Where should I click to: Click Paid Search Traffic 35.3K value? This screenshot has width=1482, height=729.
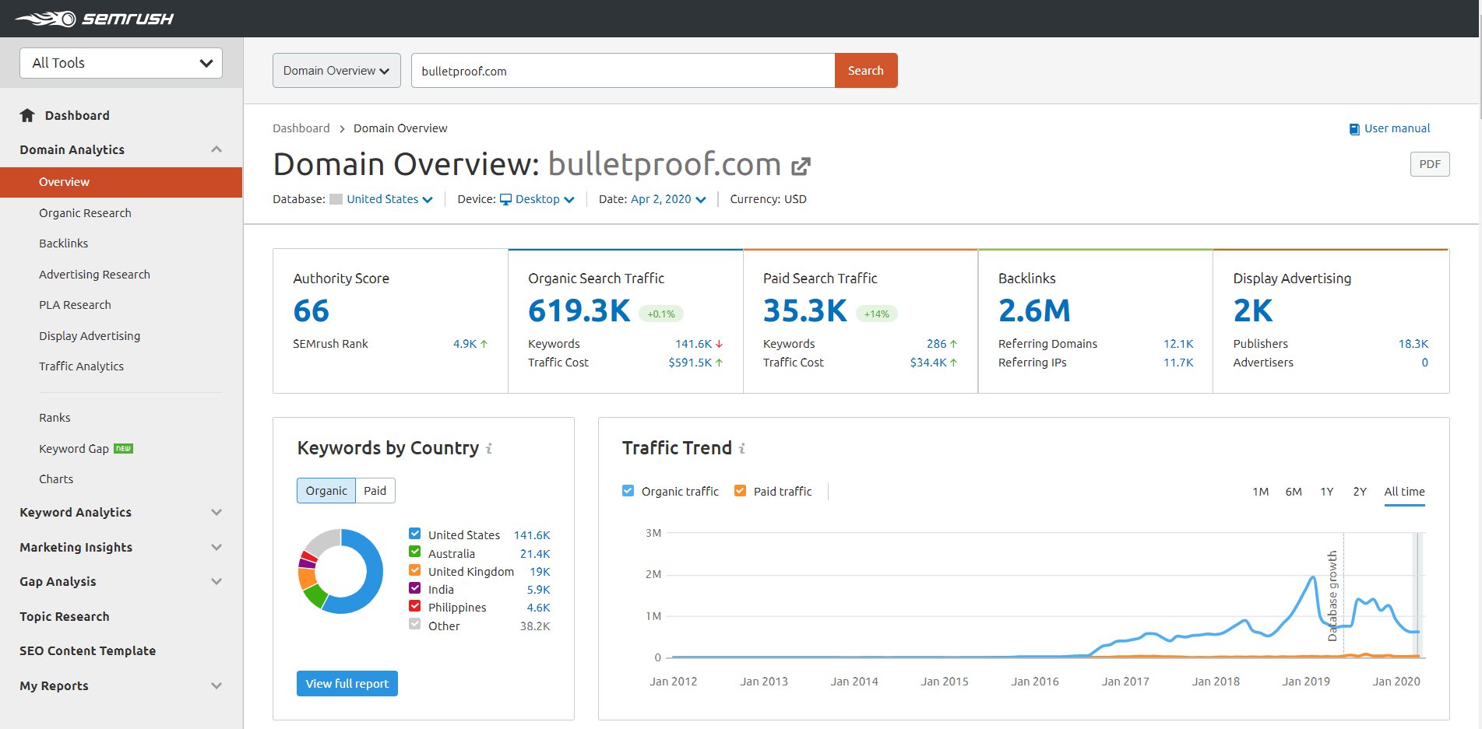pyautogui.click(x=804, y=311)
